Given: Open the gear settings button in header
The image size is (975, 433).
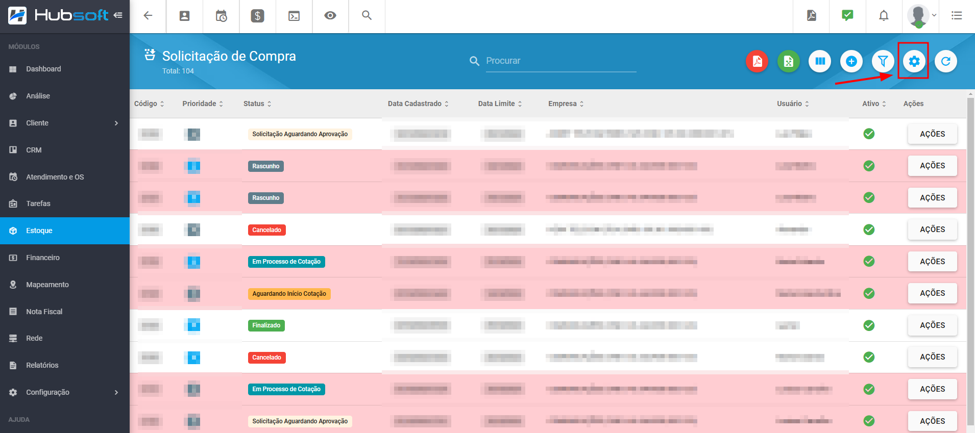Looking at the screenshot, I should click(914, 61).
